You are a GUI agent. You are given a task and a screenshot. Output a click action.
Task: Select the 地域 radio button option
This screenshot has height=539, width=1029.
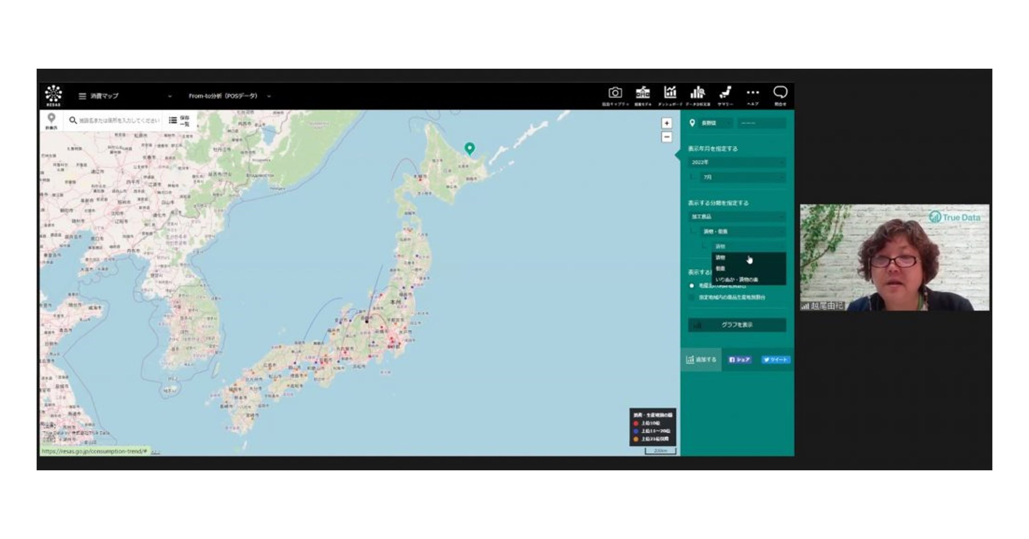pos(692,286)
